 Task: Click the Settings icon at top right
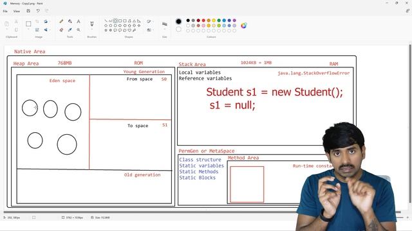point(407,11)
